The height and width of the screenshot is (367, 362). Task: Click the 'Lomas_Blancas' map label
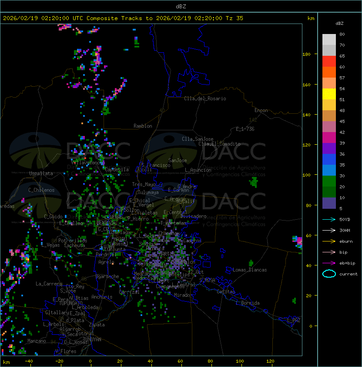click(x=250, y=270)
